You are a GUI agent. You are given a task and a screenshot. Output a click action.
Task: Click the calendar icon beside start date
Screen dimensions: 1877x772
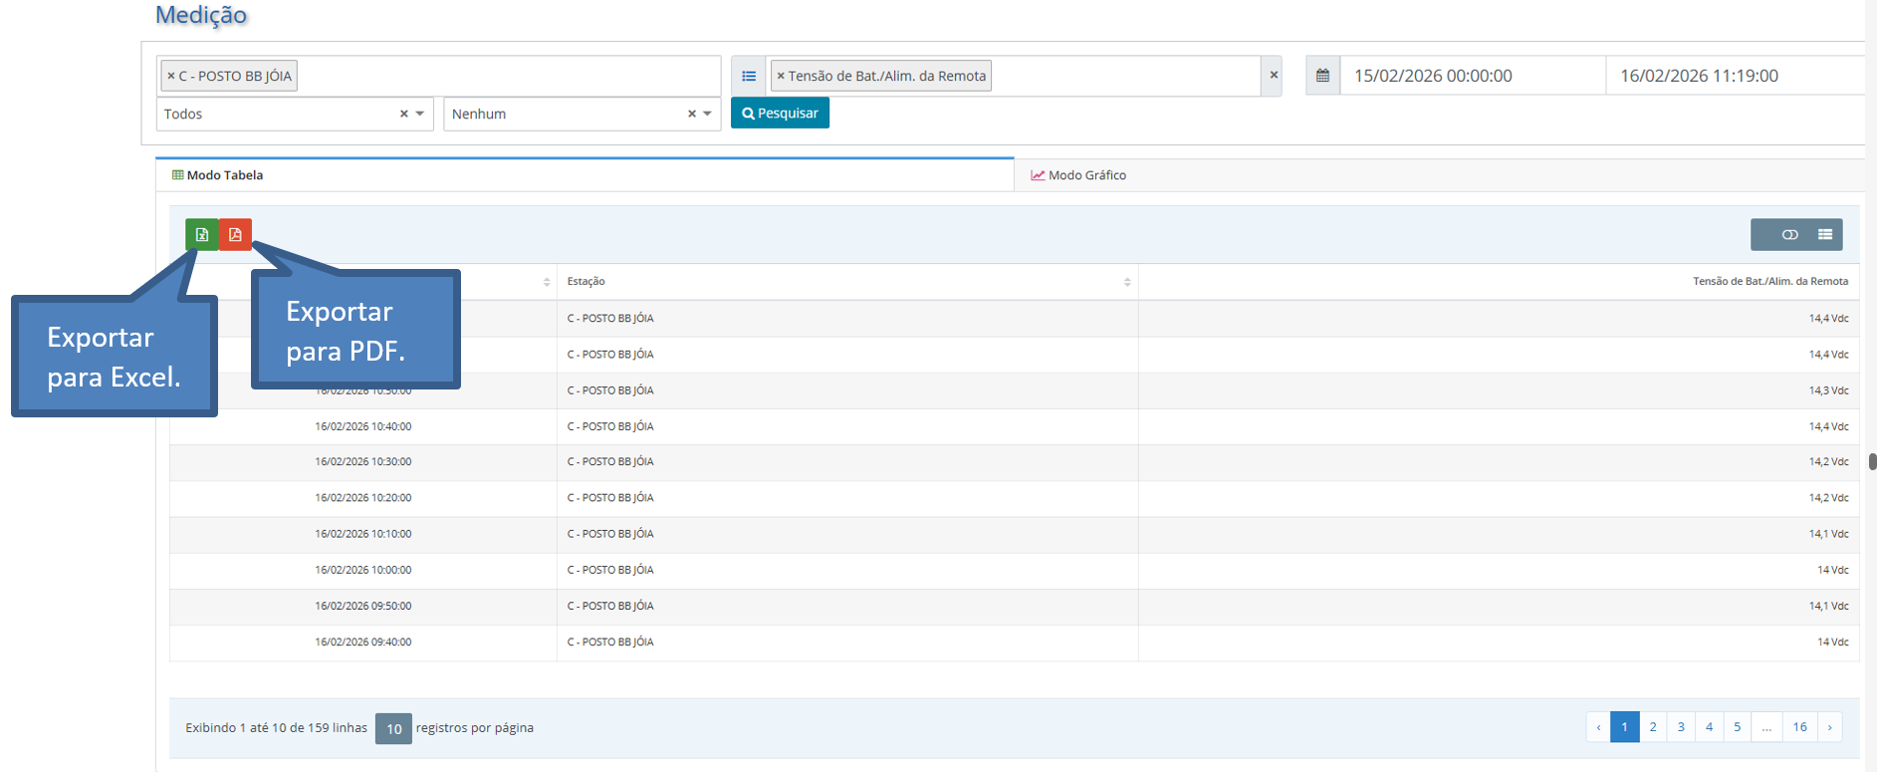[1322, 76]
